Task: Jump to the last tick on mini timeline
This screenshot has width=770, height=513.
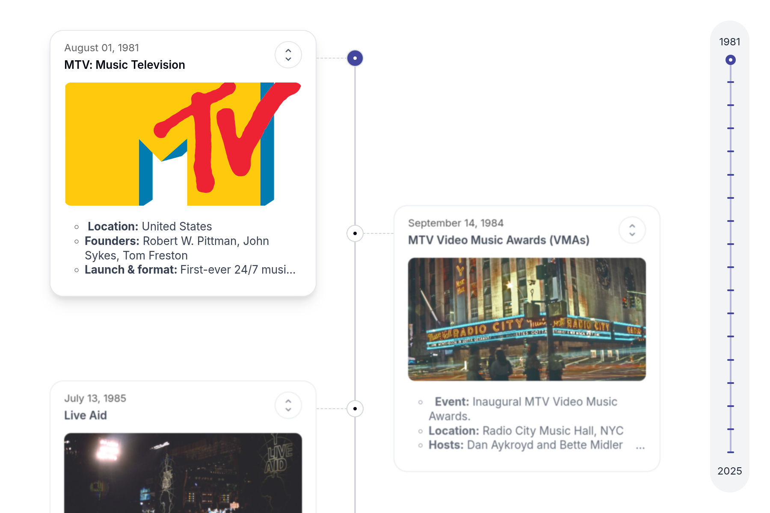Action: point(731,452)
